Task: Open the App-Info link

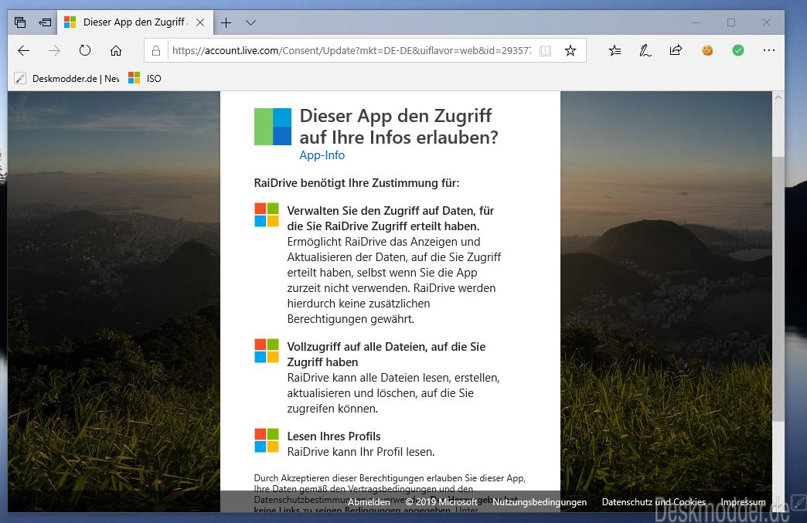Action: [x=322, y=155]
